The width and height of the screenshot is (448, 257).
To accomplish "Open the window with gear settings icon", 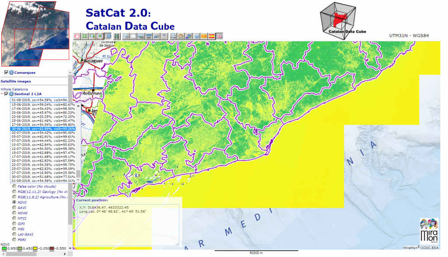I will point(126,36).
